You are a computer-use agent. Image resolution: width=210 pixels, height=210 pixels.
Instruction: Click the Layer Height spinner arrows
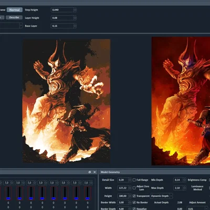(x=75, y=18)
